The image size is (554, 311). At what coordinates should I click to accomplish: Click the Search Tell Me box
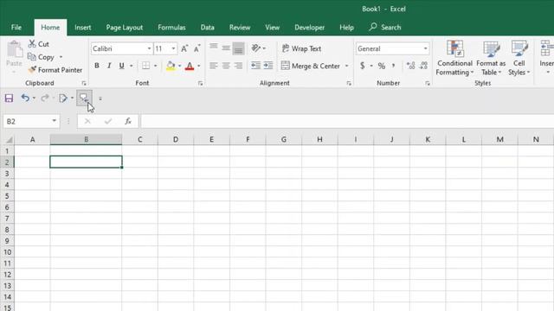tap(385, 27)
